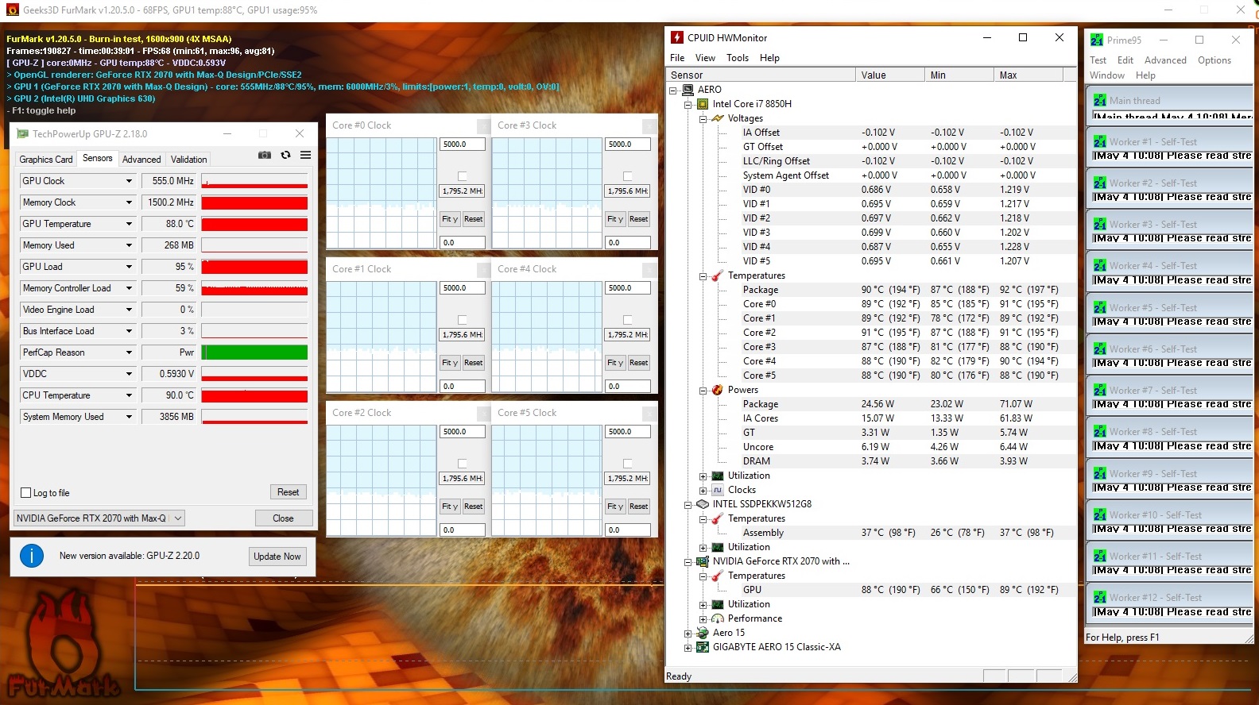Click the Reset button in GPU-Z Sensors
This screenshot has height=705, width=1259.
pyautogui.click(x=289, y=492)
